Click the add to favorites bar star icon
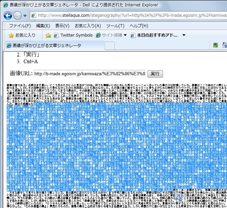This screenshot has height=208, width=227. (x=48, y=35)
